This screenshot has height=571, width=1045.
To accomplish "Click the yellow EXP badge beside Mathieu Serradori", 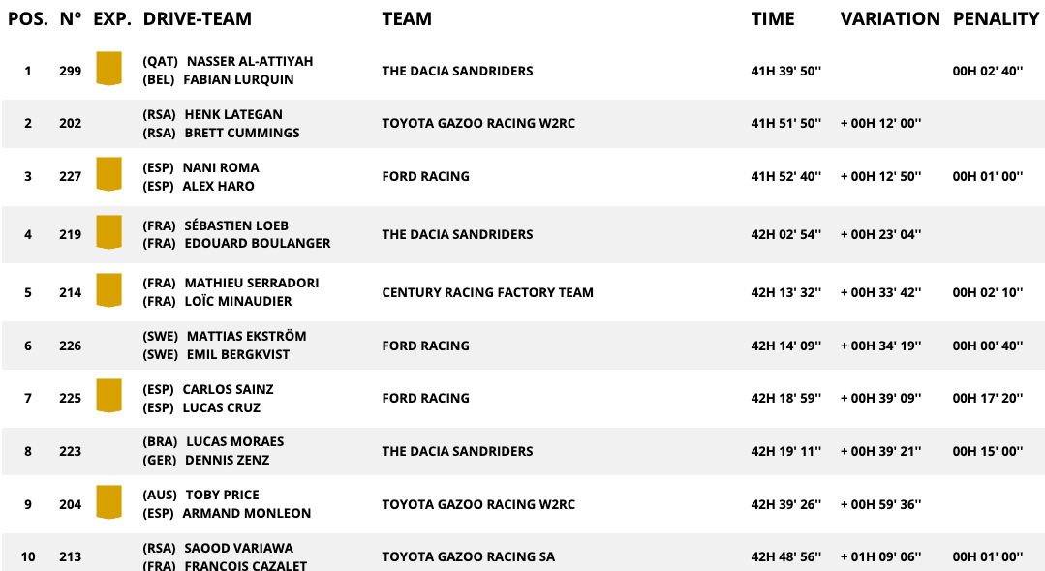I will [x=108, y=291].
